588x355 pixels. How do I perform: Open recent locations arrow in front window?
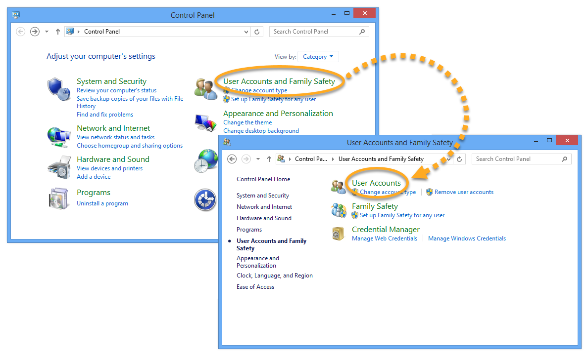click(x=258, y=159)
